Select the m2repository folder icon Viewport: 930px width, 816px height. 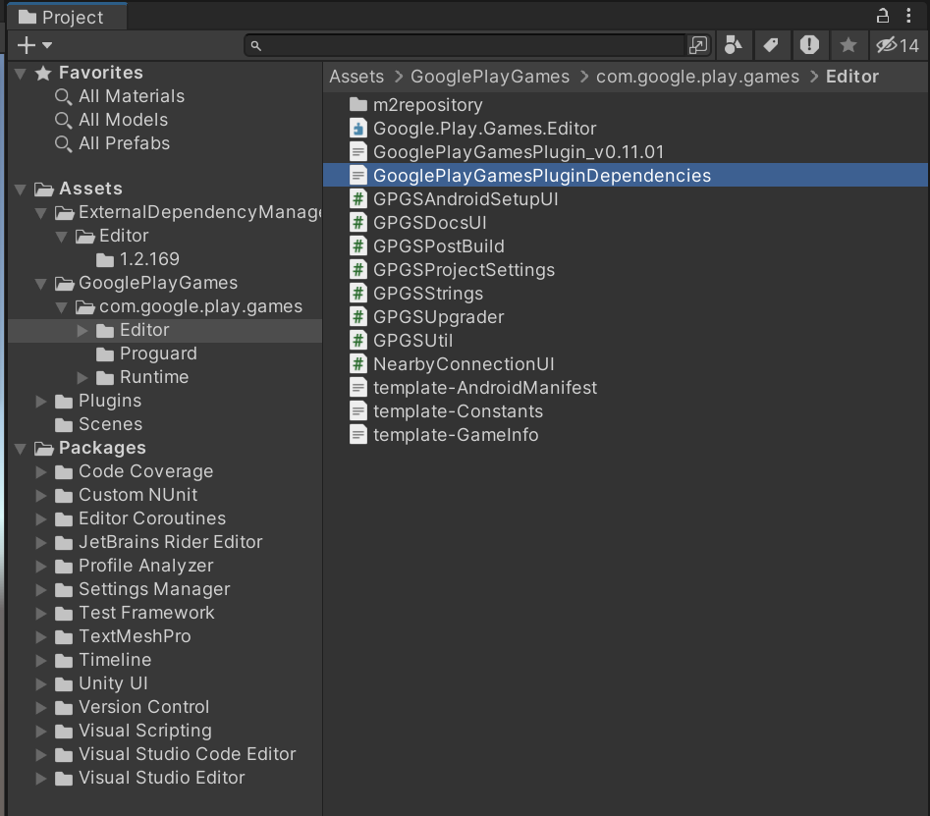[358, 105]
